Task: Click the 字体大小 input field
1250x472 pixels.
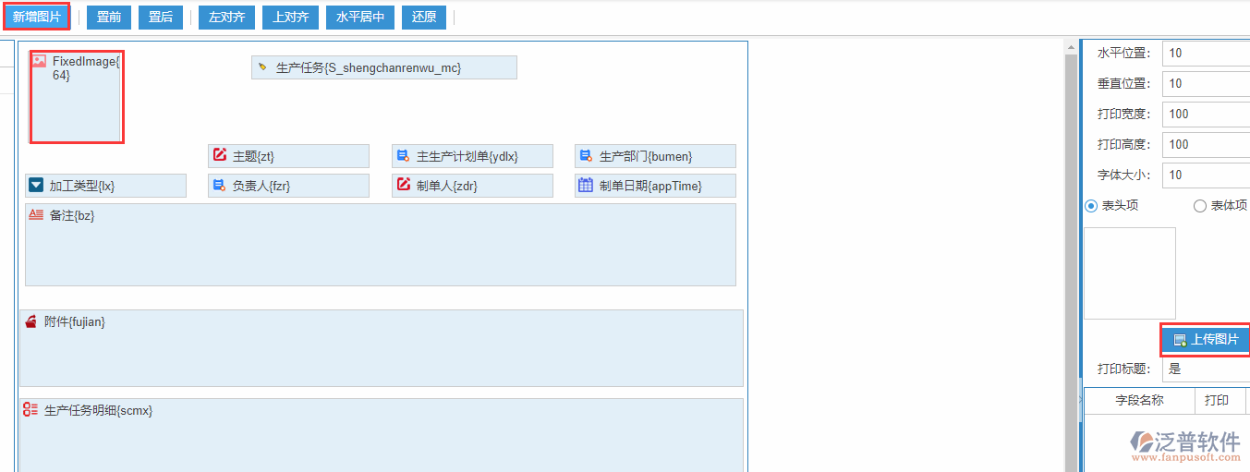Action: point(1206,175)
